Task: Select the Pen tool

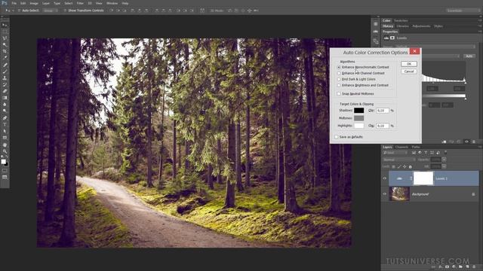Action: (5, 118)
